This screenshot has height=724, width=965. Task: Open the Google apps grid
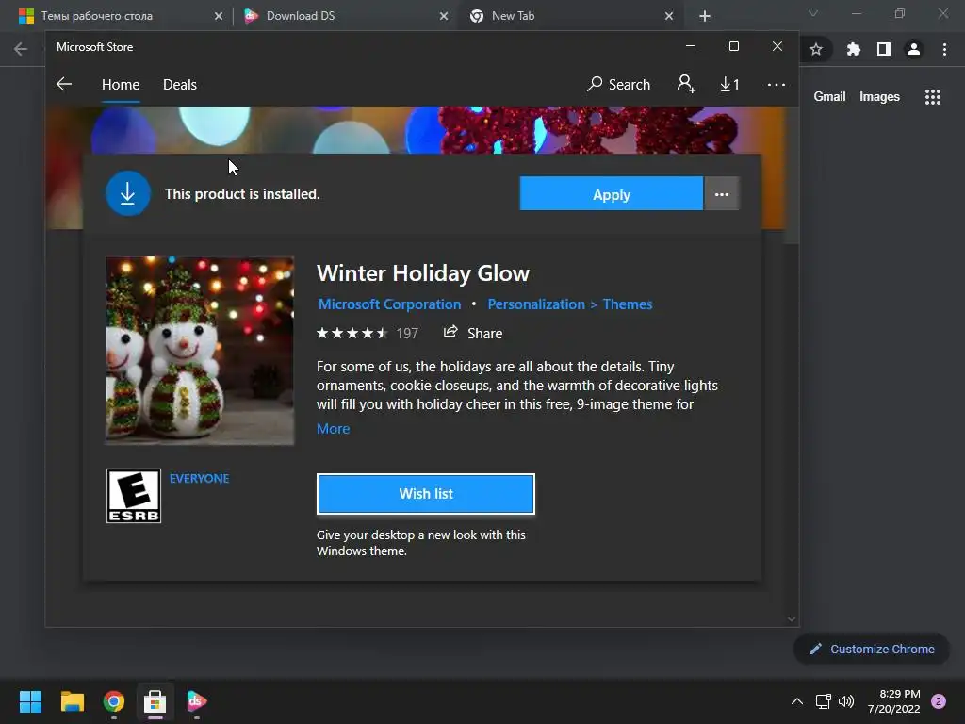[933, 97]
